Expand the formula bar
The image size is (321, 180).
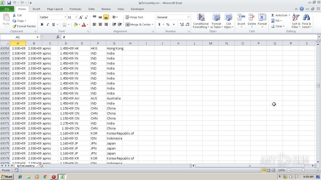tap(319, 37)
